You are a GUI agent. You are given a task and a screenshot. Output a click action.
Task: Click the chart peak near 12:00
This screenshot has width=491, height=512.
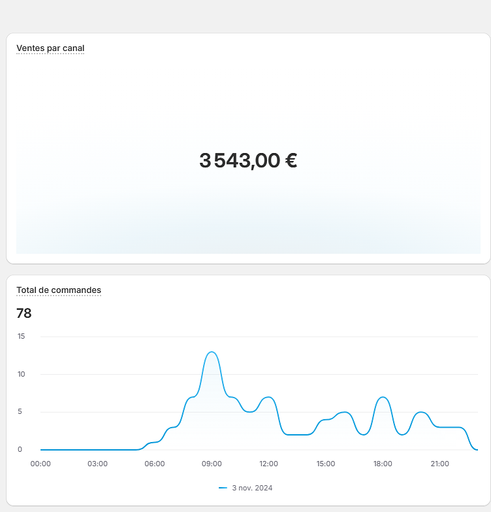[x=268, y=398]
